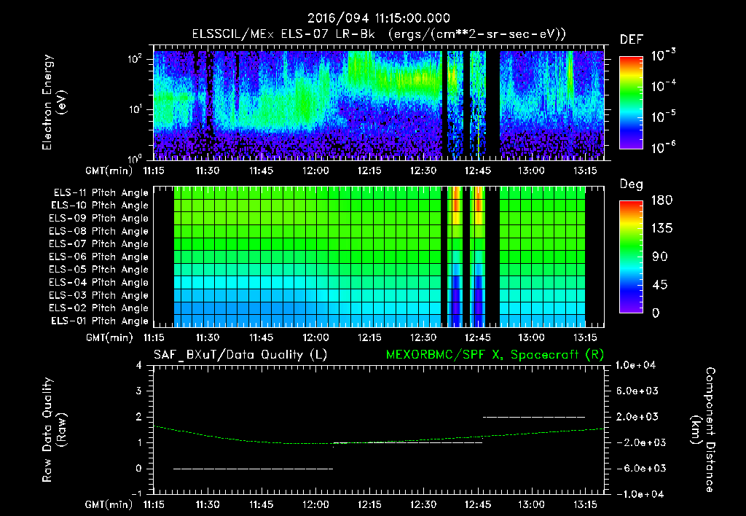Viewport: 746px width, 516px height.
Task: Click the Component Distance (km) axis label
Action: coord(702,429)
